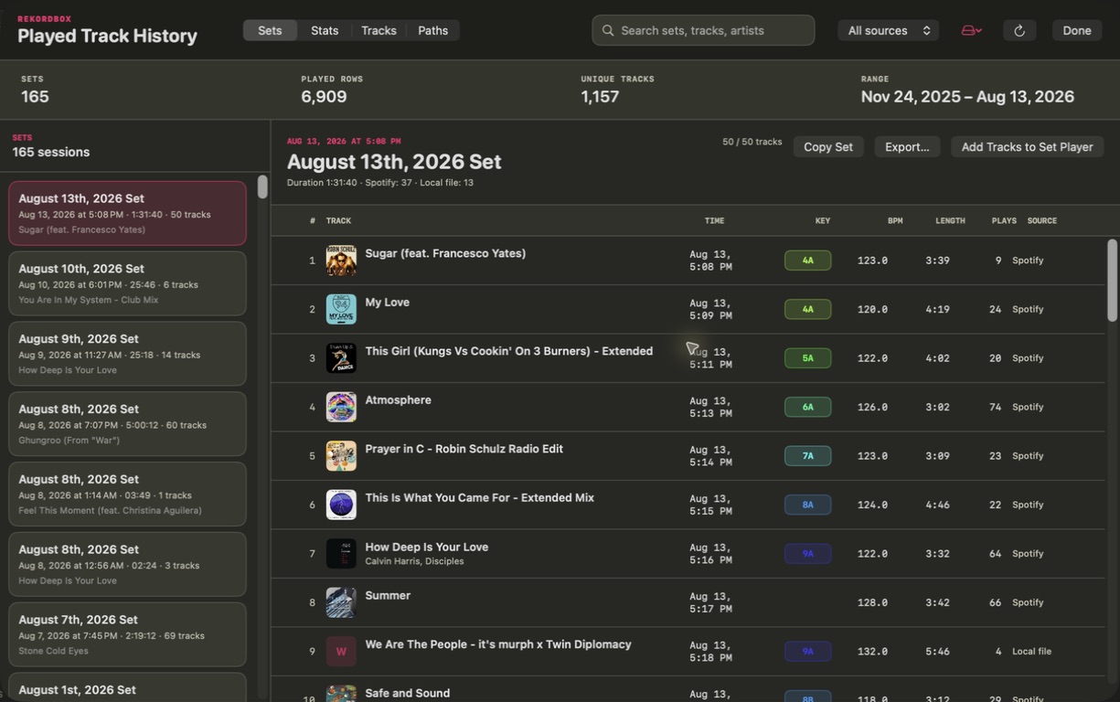This screenshot has height=702, width=1120.
Task: Click Sugar (feat. Francesco Yates) track title
Action: [x=445, y=253]
